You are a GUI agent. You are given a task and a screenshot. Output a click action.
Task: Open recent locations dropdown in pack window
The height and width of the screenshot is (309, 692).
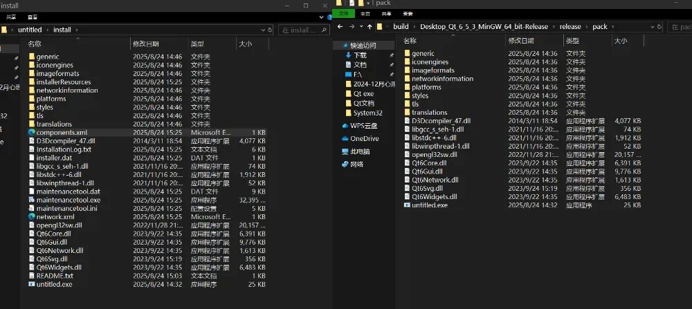[361, 26]
